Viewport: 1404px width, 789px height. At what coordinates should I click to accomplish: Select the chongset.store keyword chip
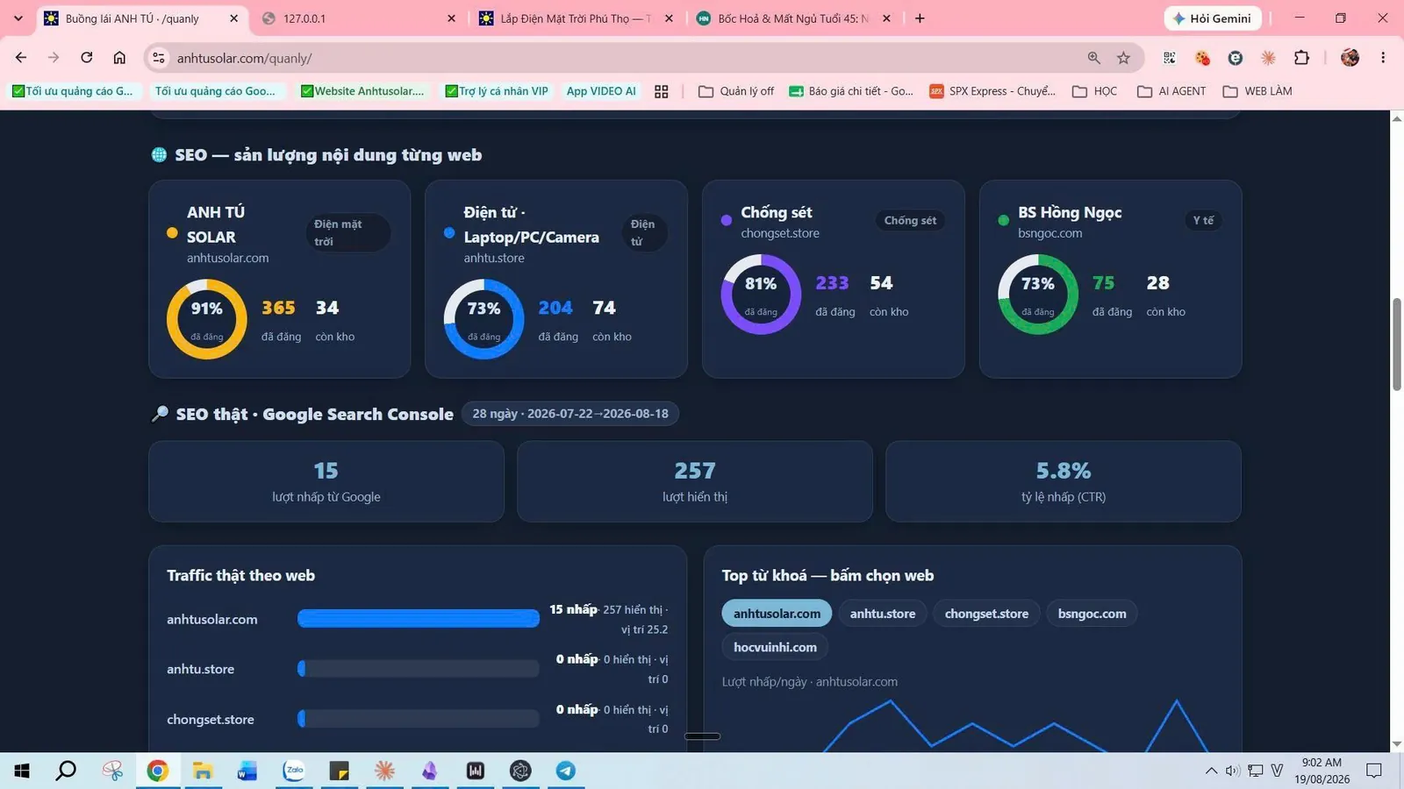click(986, 614)
